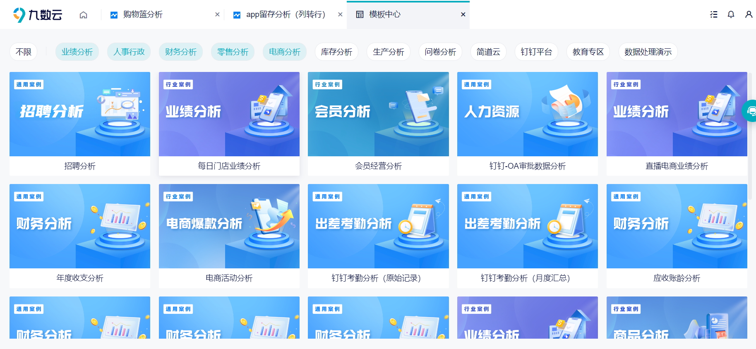The image size is (756, 349).
Task: Select the 钉钉平台 filter tag
Action: pos(536,52)
